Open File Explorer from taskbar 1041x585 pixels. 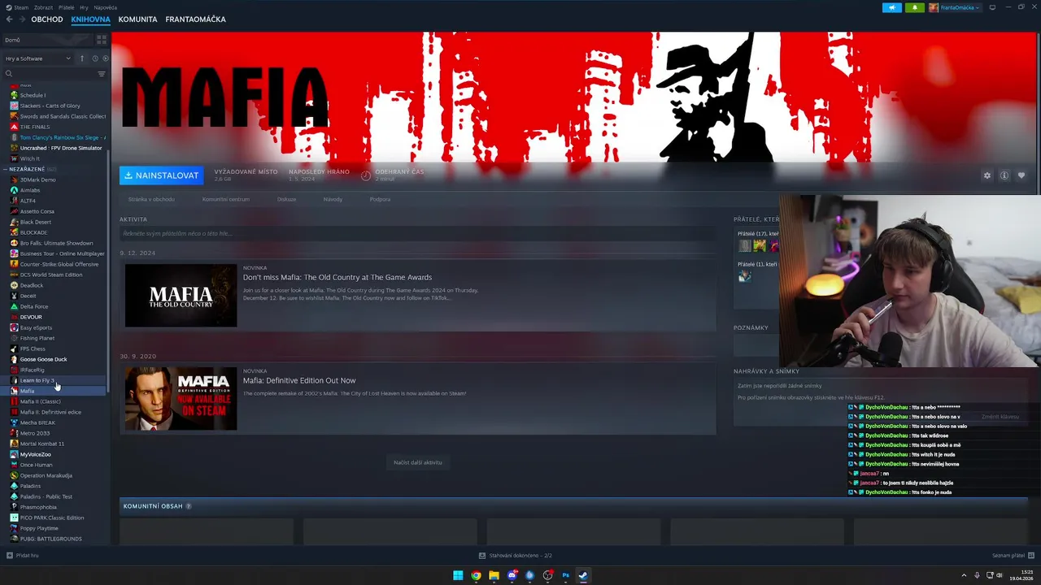click(494, 575)
